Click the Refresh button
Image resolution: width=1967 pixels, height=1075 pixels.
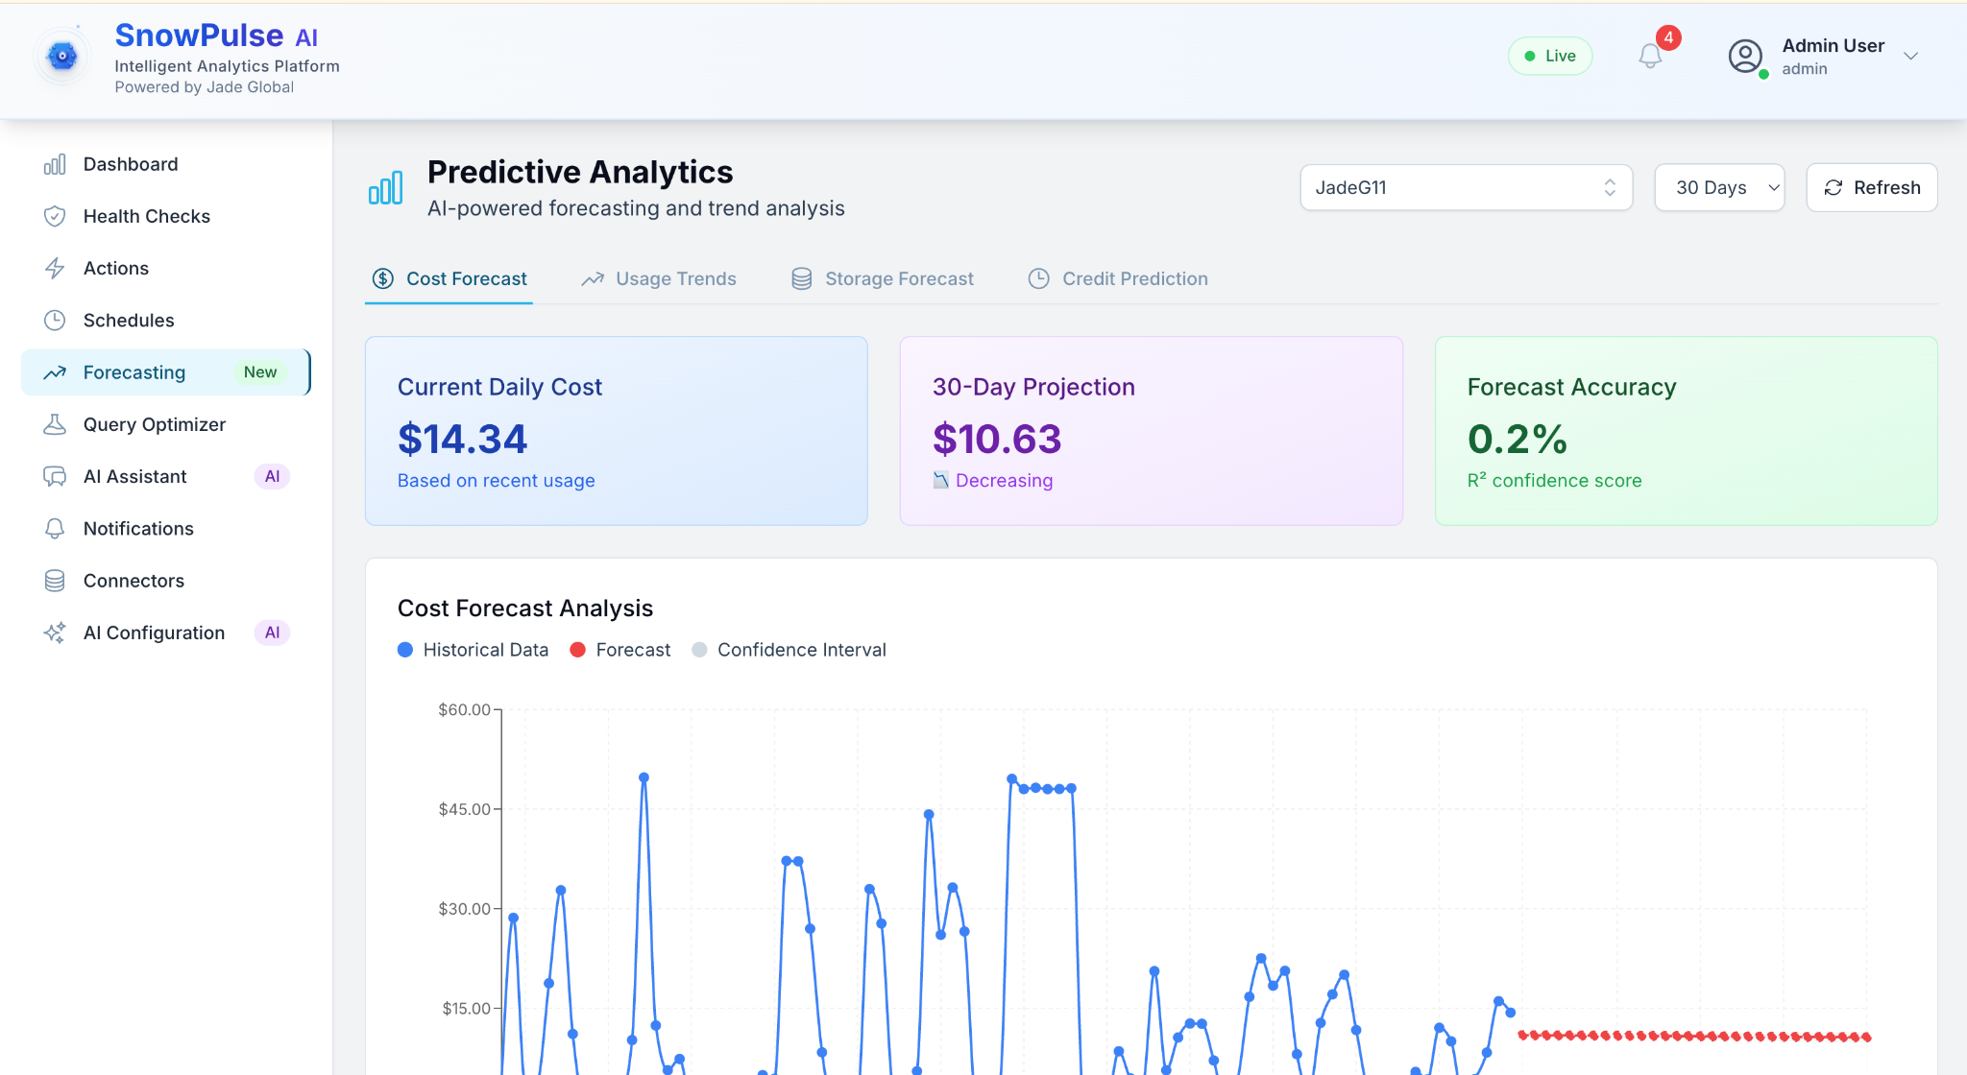[x=1871, y=187]
